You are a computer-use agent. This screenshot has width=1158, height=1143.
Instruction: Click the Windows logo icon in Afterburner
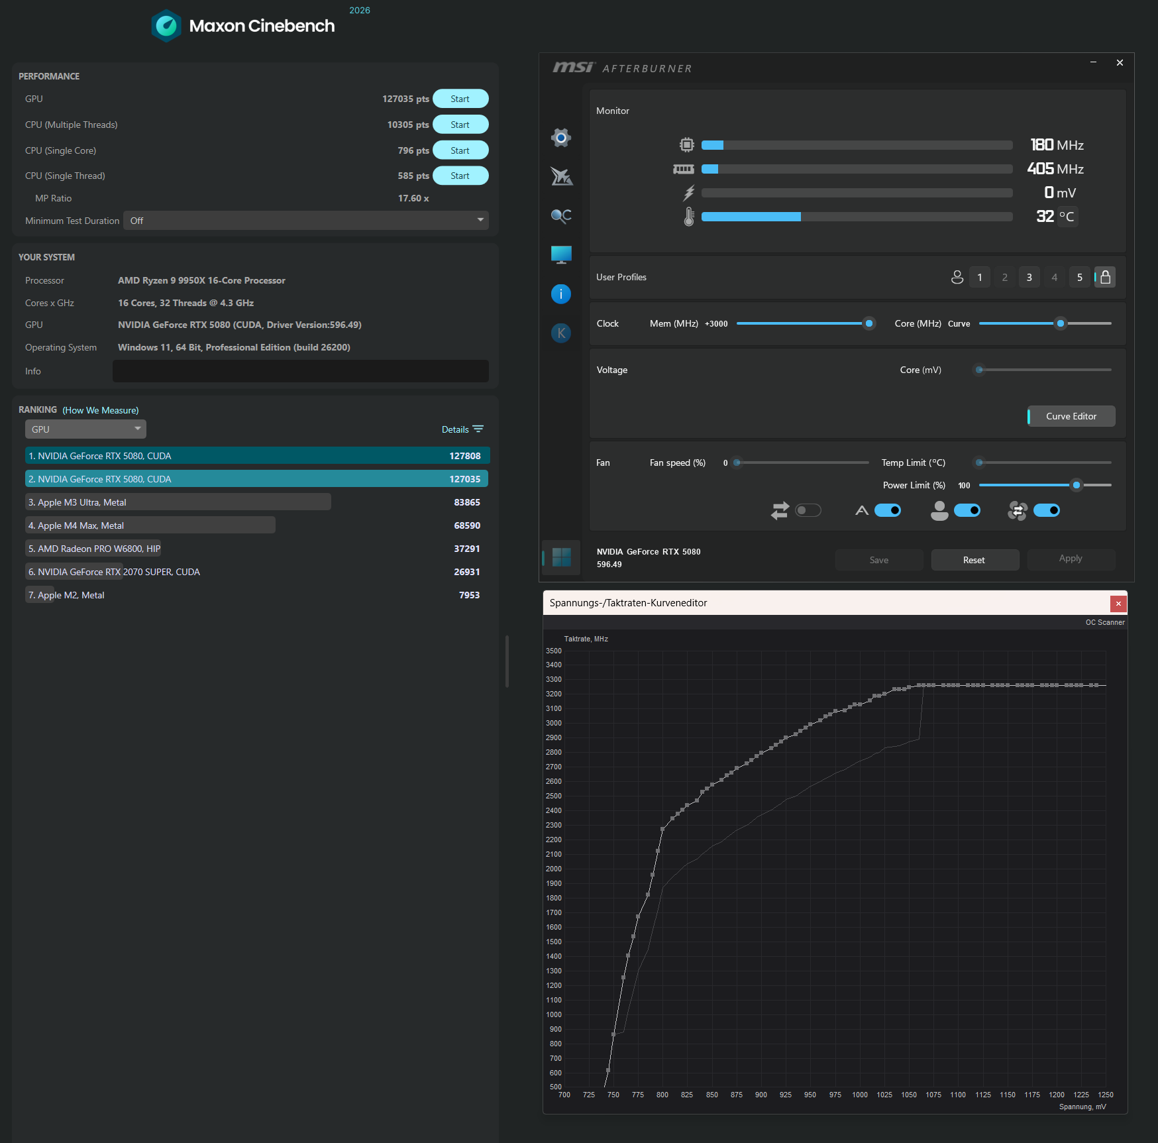[x=561, y=557]
